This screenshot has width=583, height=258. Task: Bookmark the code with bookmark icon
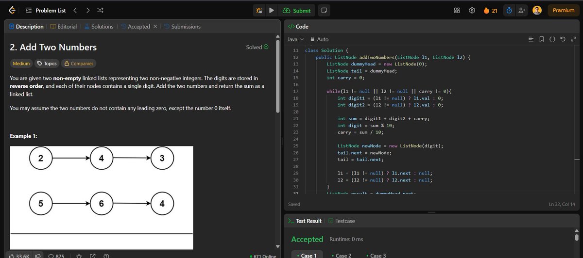542,39
